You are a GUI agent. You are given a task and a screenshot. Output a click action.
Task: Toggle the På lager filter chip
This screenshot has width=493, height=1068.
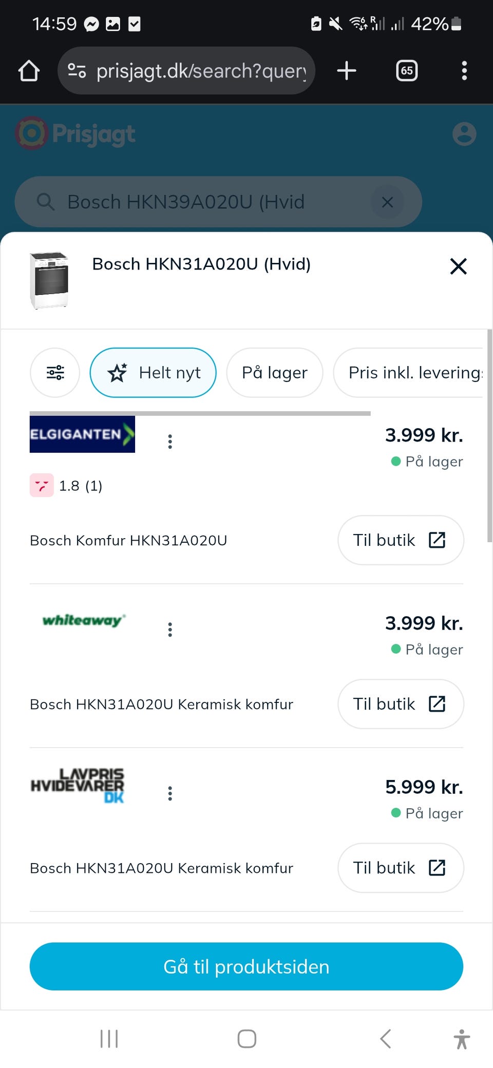coord(275,372)
